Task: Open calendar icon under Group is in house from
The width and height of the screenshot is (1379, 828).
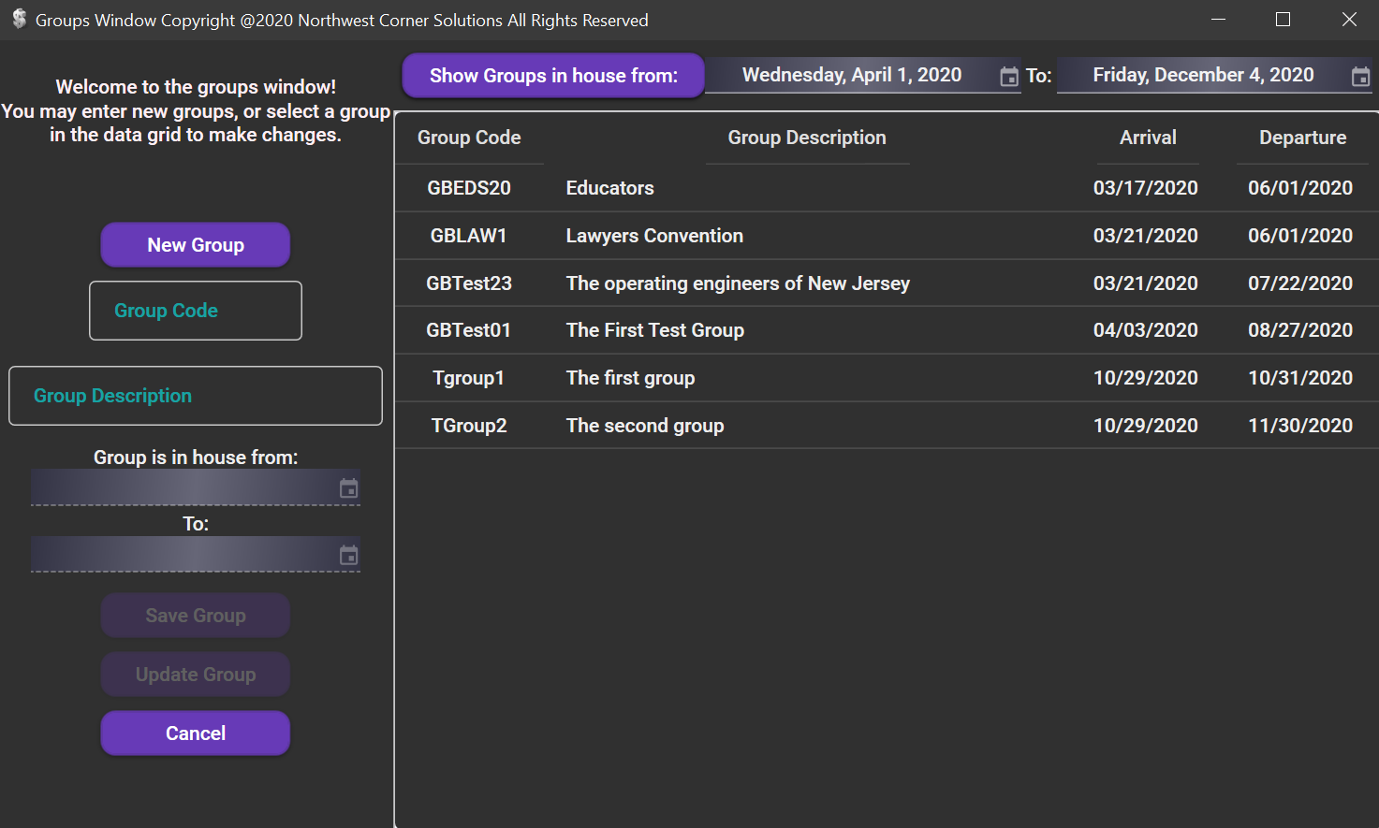Action: tap(348, 488)
